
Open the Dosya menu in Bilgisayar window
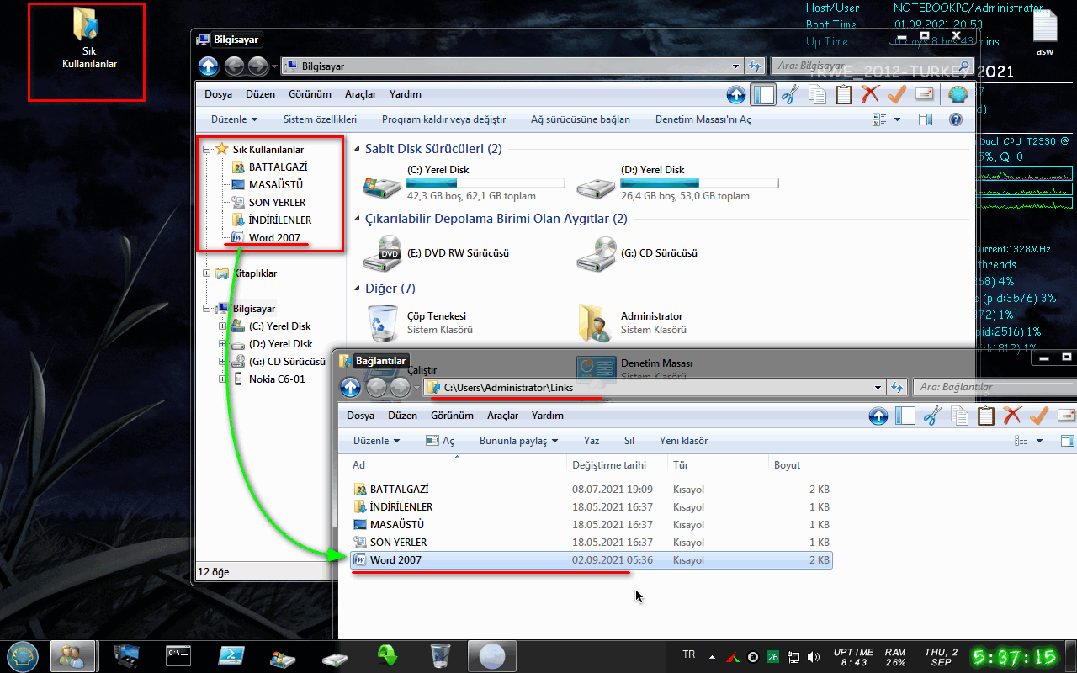(x=219, y=94)
